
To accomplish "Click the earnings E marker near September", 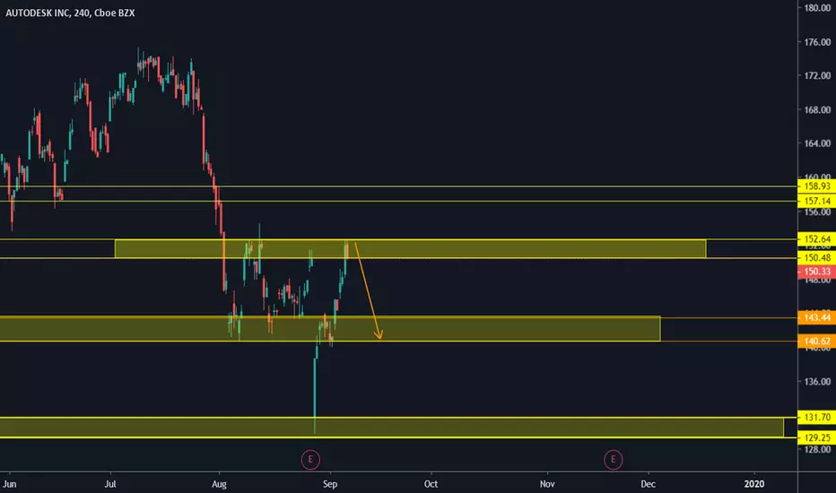I will tap(310, 460).
